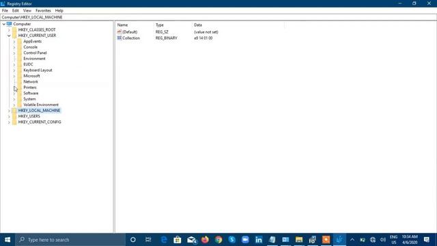The width and height of the screenshot is (437, 246).
Task: Expand the HKEY_LOCAL_MACHINE key
Action: tap(9, 111)
